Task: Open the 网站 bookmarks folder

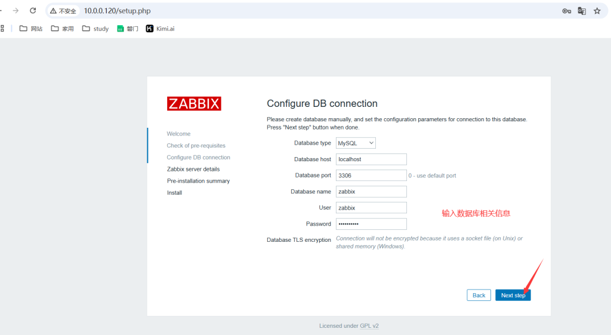Action: pos(31,29)
